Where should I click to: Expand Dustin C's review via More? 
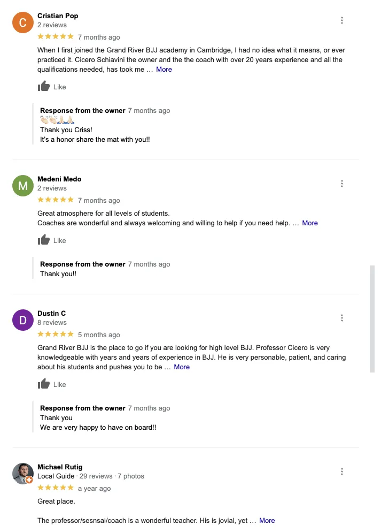coord(182,367)
